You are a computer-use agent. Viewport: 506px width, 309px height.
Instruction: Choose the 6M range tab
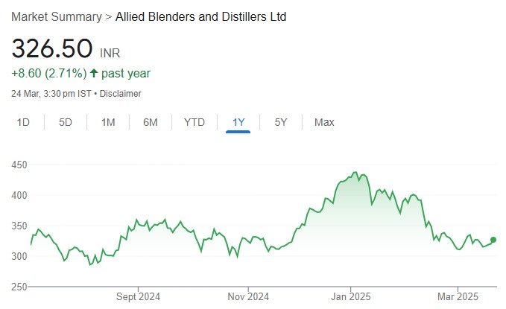pyautogui.click(x=151, y=122)
